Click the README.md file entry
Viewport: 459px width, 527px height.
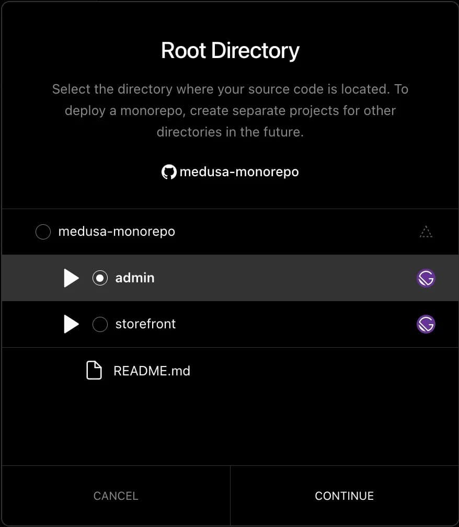coord(152,371)
